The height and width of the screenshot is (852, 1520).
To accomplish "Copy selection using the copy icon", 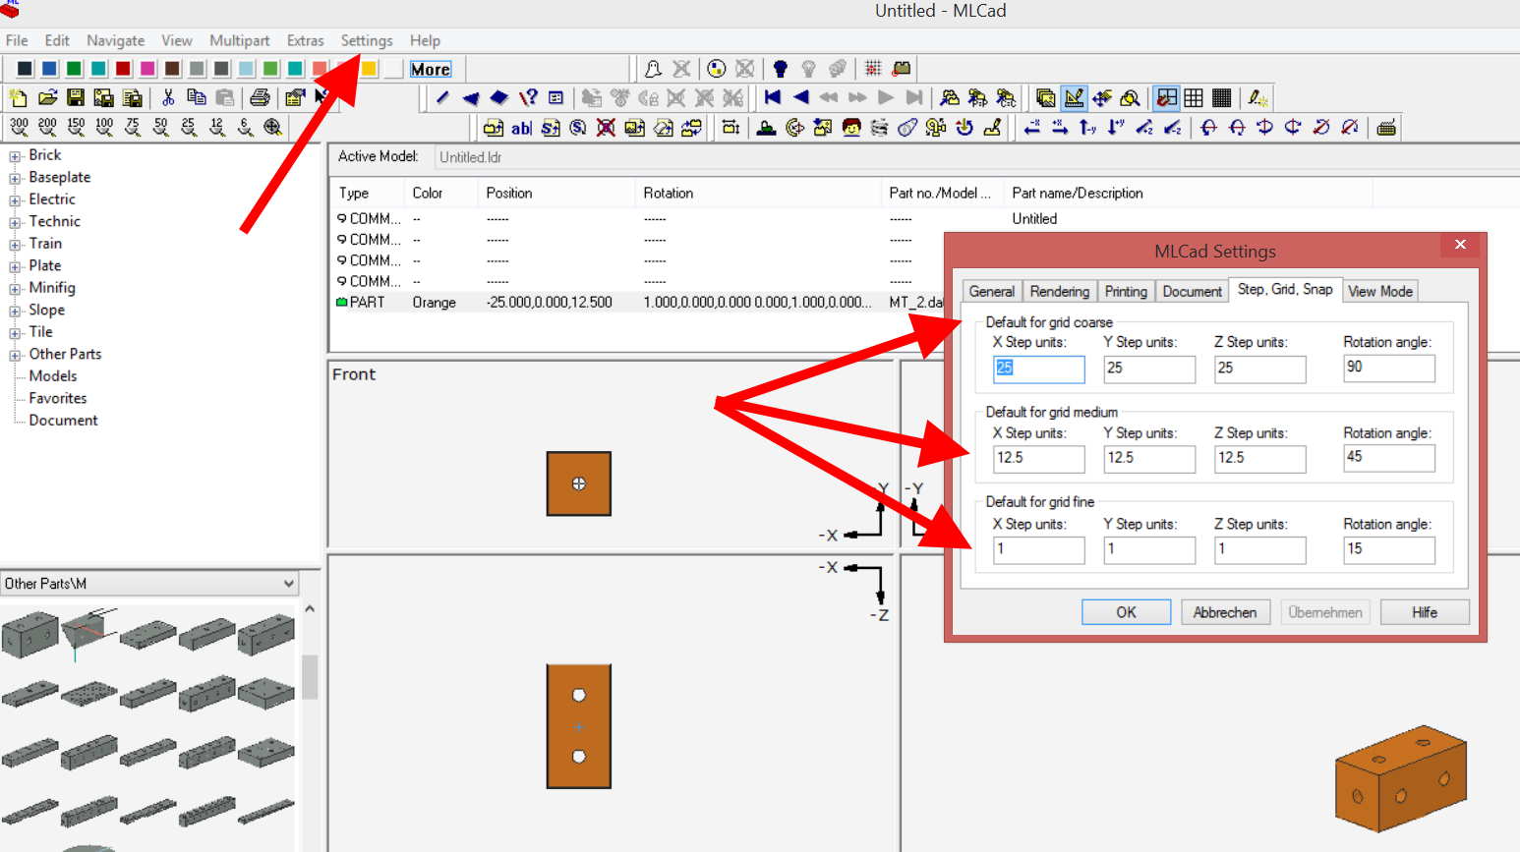I will pos(197,98).
